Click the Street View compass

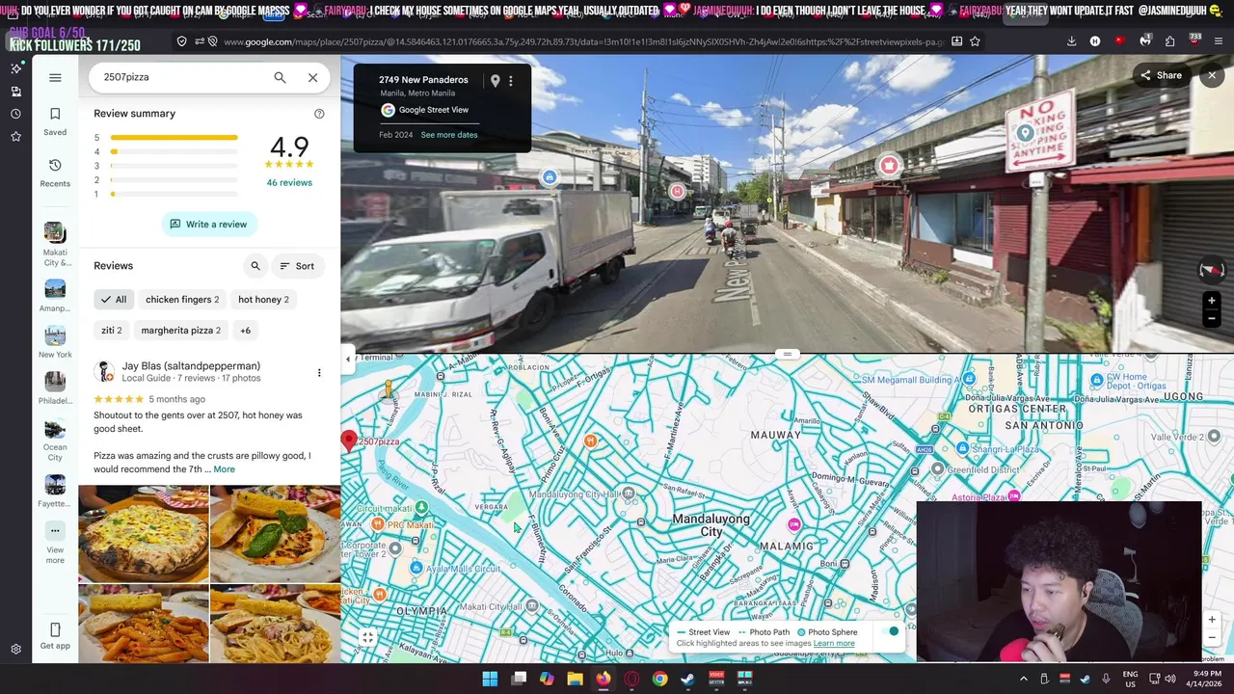coord(1211,270)
